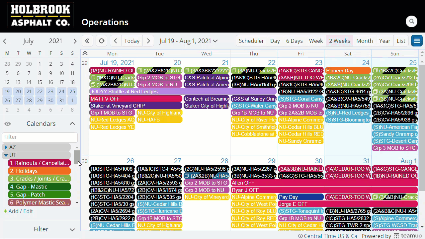This screenshot has width=425, height=239.
Task: Toggle the Holidays calendar
Action: (x=39, y=171)
